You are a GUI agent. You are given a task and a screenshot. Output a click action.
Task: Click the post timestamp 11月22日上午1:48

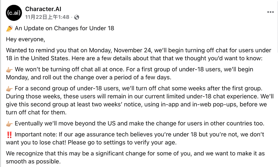pyautogui.click(x=47, y=17)
